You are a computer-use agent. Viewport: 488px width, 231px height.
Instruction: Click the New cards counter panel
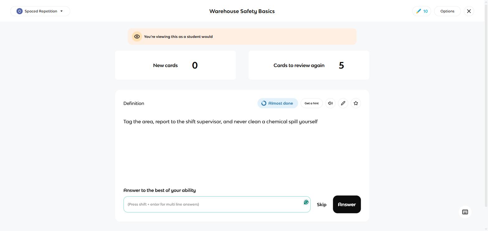click(176, 65)
